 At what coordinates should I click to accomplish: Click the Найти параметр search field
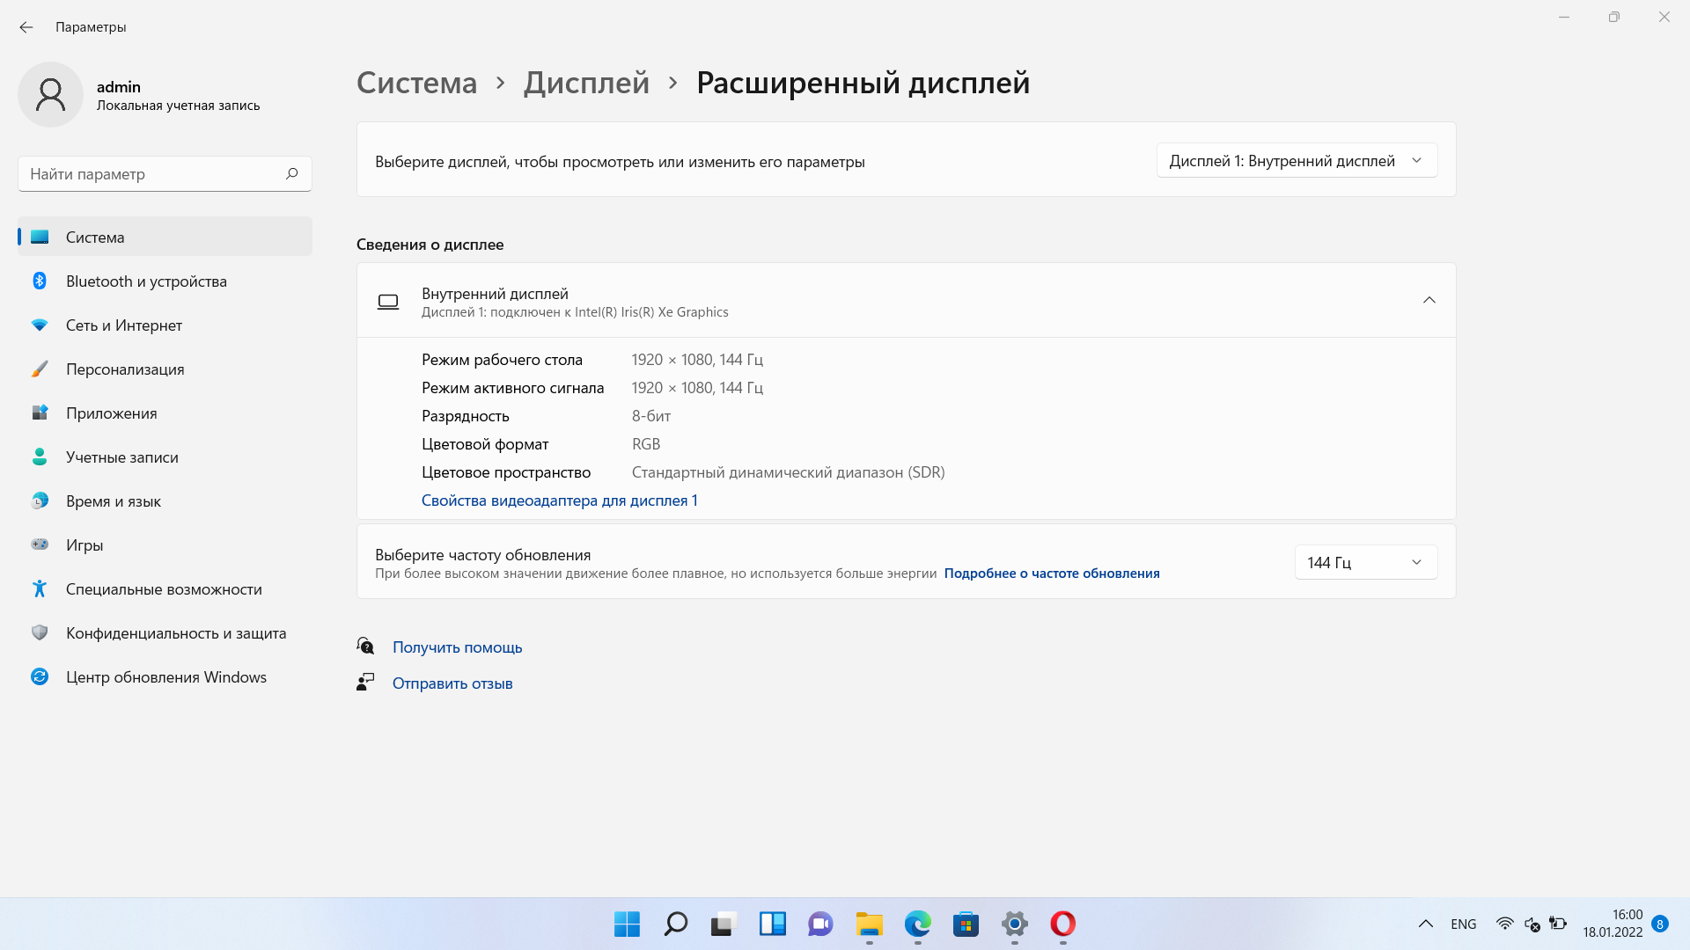click(150, 174)
